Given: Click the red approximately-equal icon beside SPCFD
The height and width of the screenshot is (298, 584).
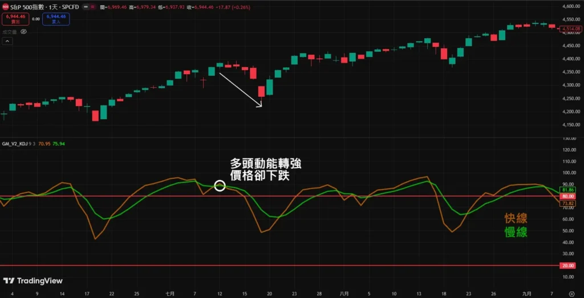Looking at the screenshot, I should 92,7.
